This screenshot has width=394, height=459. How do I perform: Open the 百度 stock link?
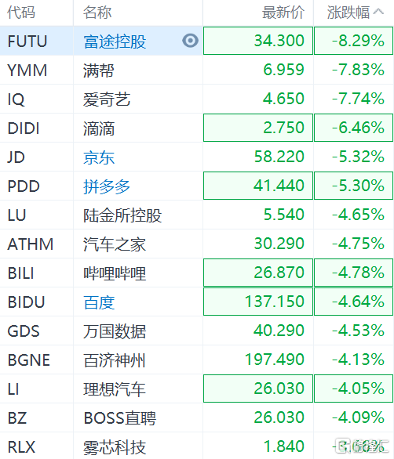[99, 302]
